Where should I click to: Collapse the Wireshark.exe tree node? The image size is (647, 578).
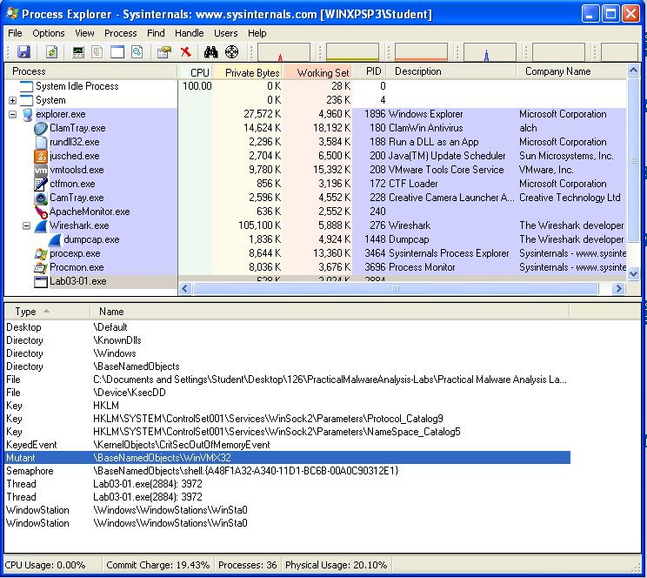(x=26, y=225)
